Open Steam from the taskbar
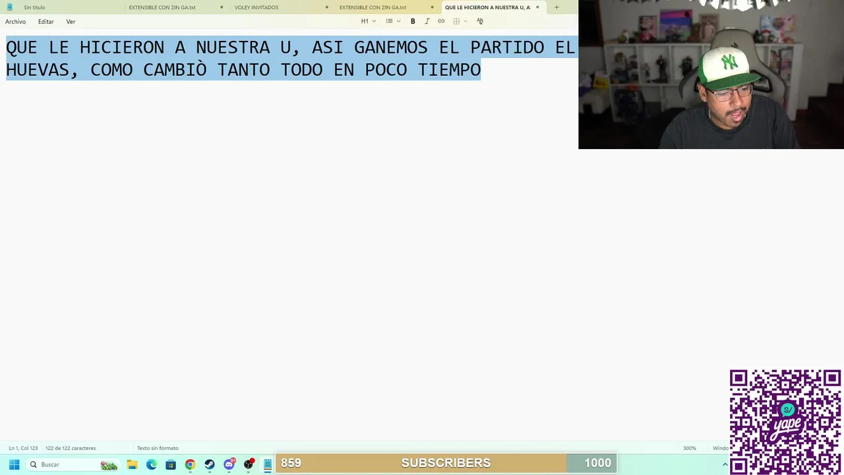 coord(210,464)
